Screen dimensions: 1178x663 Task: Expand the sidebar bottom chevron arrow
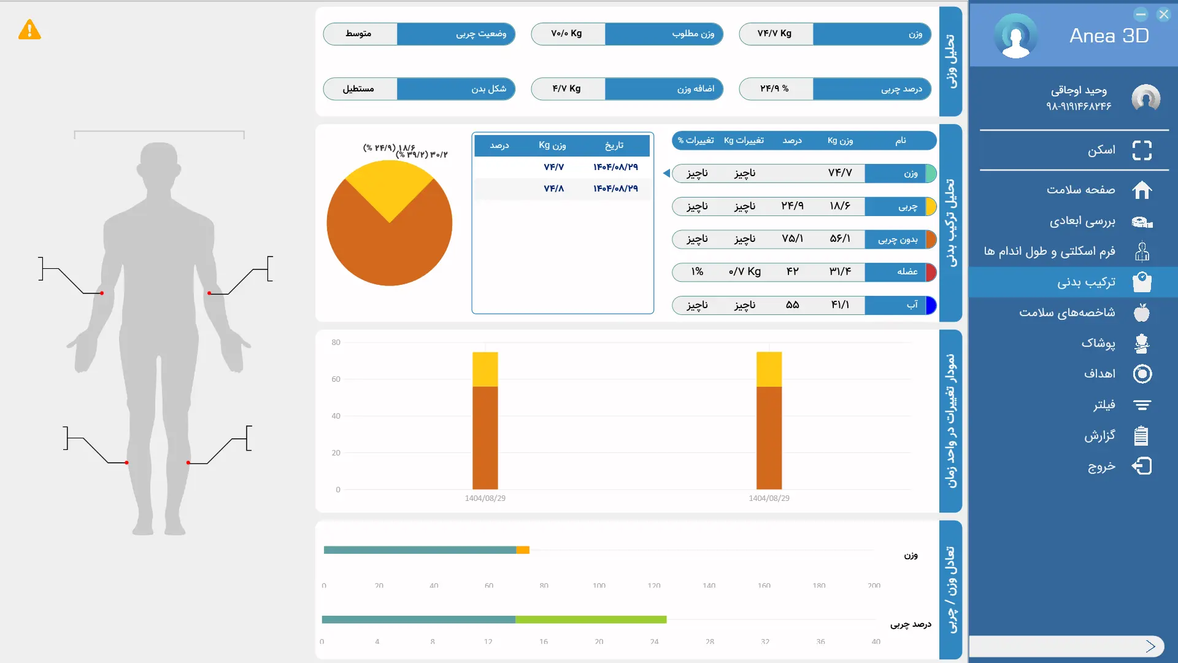1150,646
